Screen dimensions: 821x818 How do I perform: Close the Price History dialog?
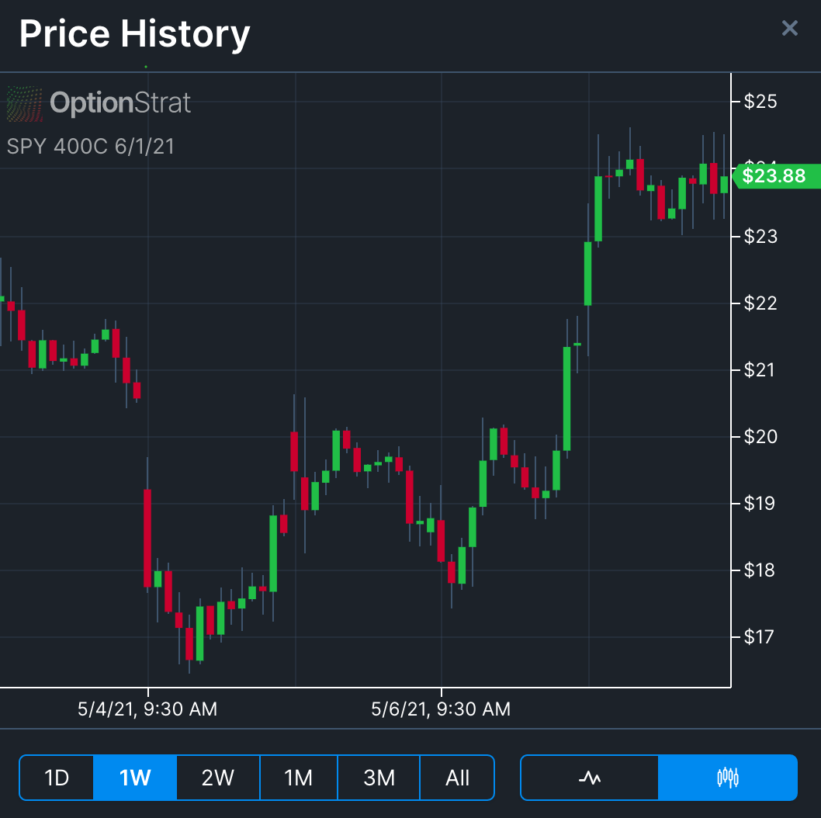tap(790, 28)
